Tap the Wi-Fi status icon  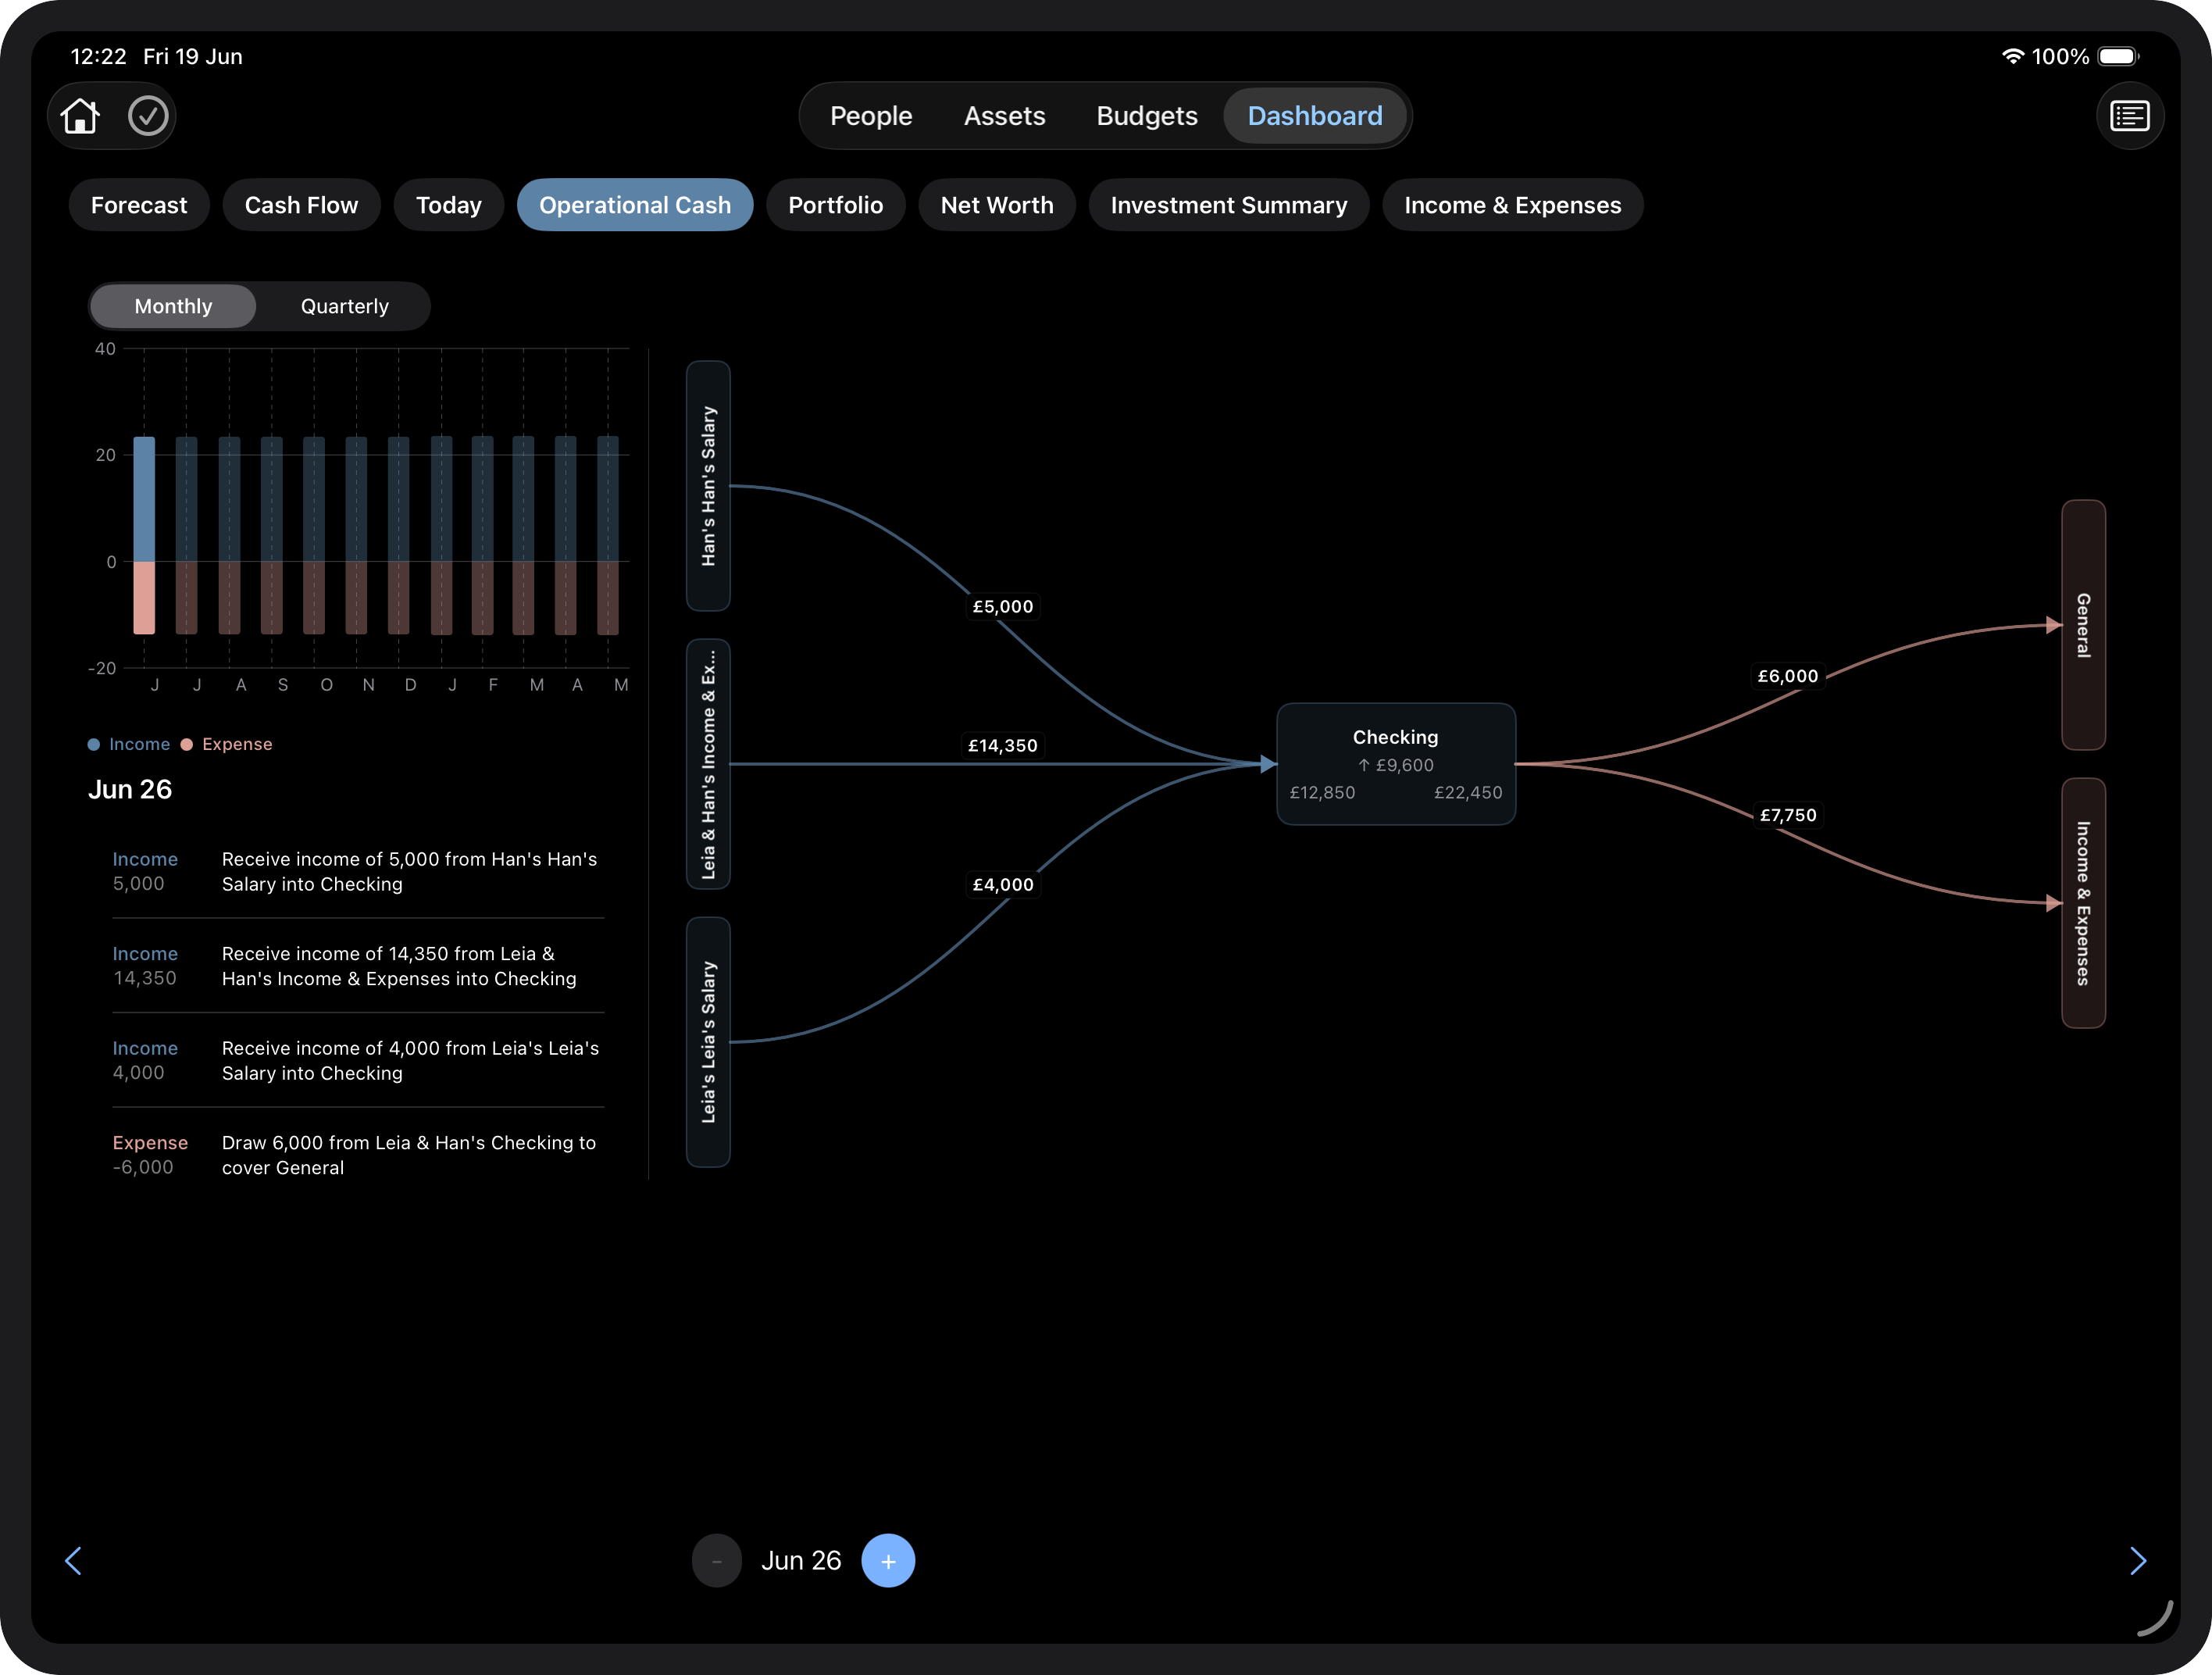pyautogui.click(x=2012, y=56)
